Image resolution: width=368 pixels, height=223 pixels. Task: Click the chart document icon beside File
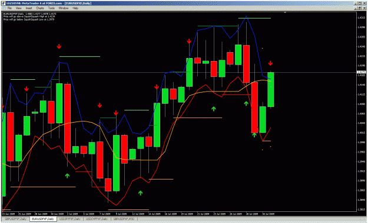(4, 8)
